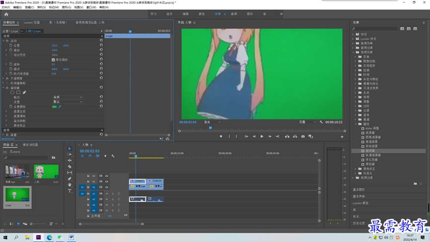This screenshot has height=242, width=430.
Task: Collapse the Motion effect group
Action: click(3, 41)
